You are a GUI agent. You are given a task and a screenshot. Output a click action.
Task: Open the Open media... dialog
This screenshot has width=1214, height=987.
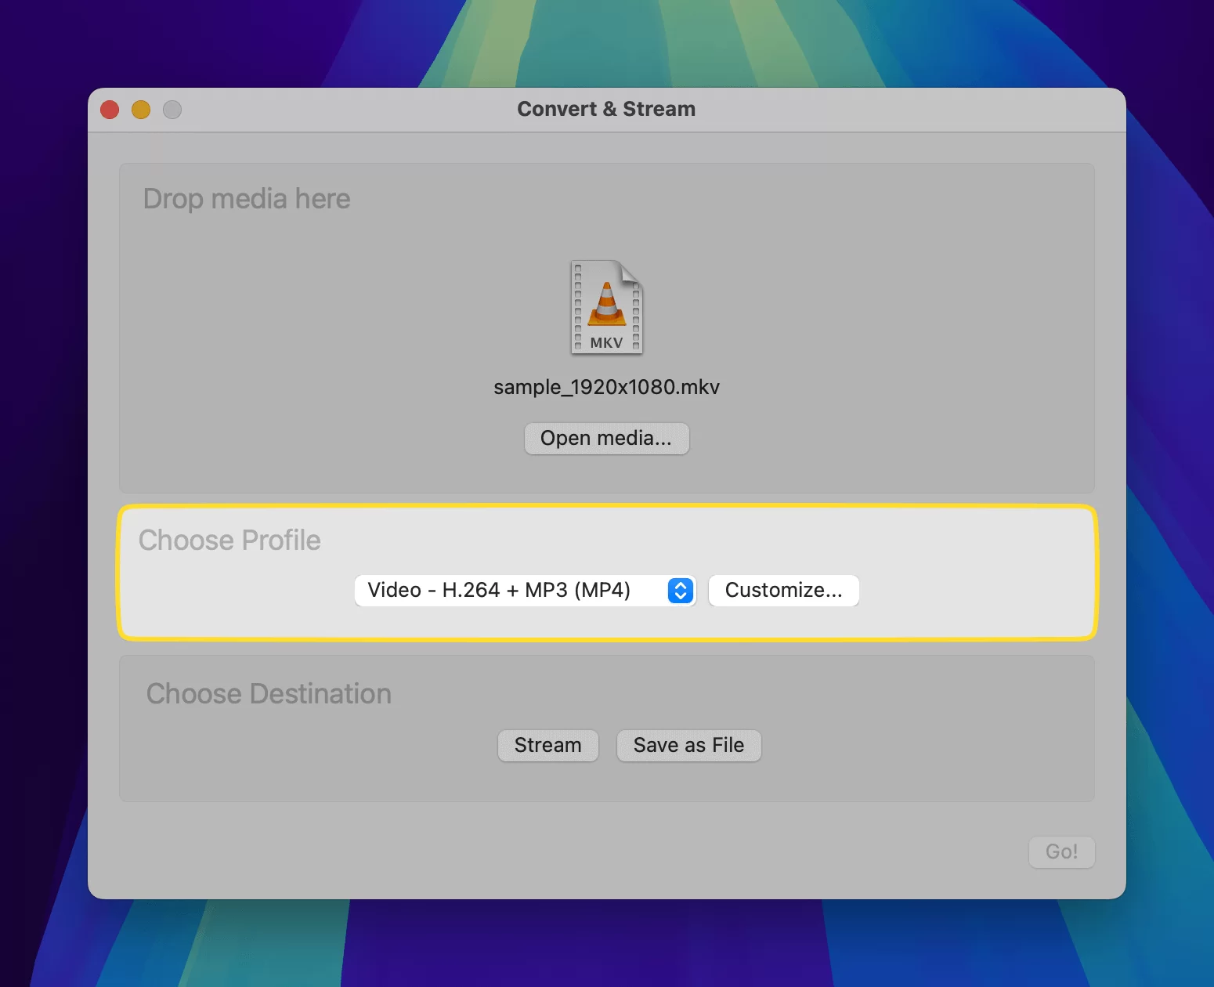[606, 438]
